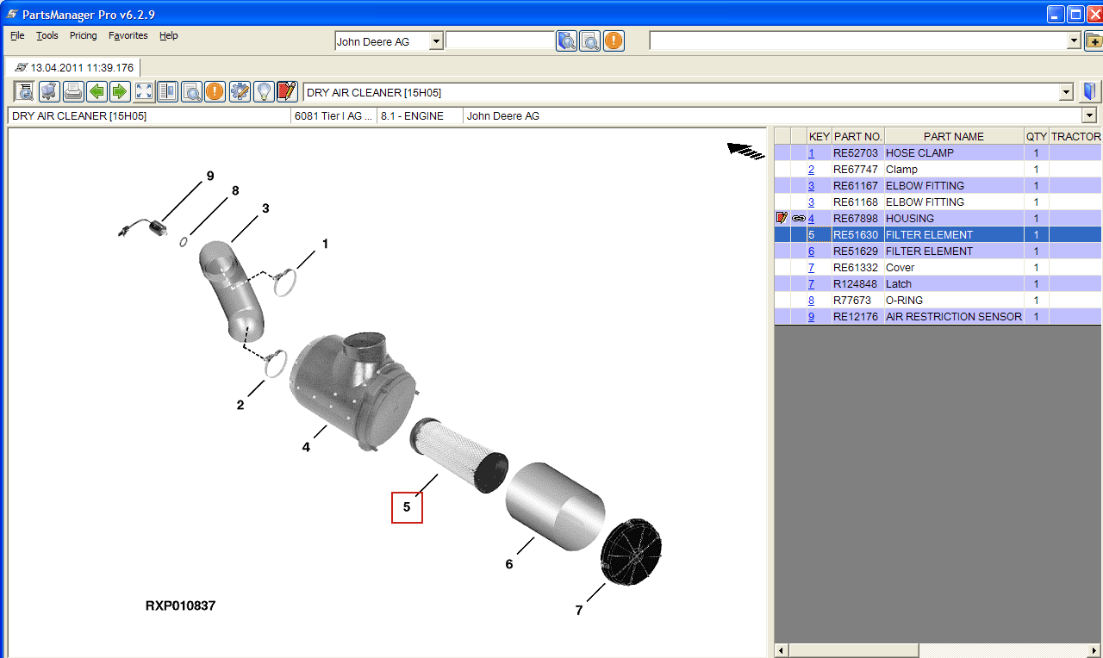Go back with the green left arrow
The height and width of the screenshot is (658, 1103).
(97, 91)
